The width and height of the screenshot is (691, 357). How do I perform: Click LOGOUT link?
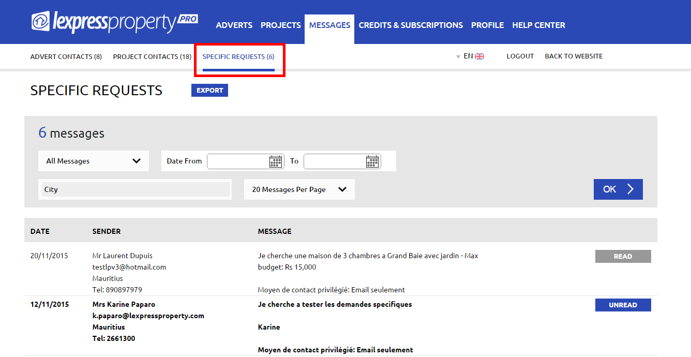(520, 56)
